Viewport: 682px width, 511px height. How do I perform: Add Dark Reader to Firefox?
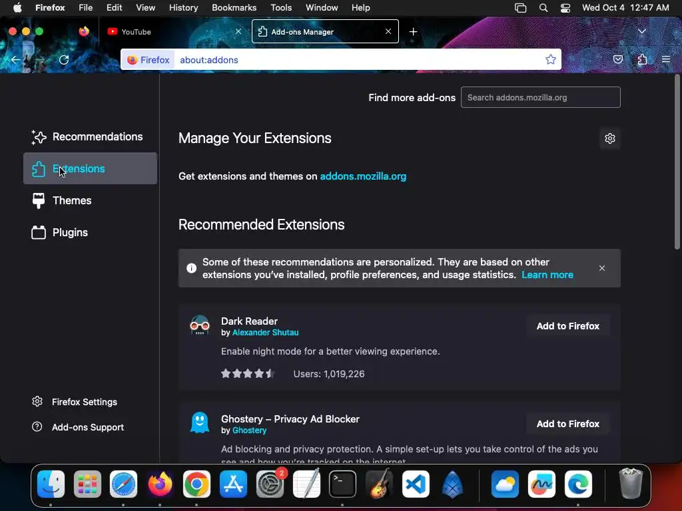point(567,326)
